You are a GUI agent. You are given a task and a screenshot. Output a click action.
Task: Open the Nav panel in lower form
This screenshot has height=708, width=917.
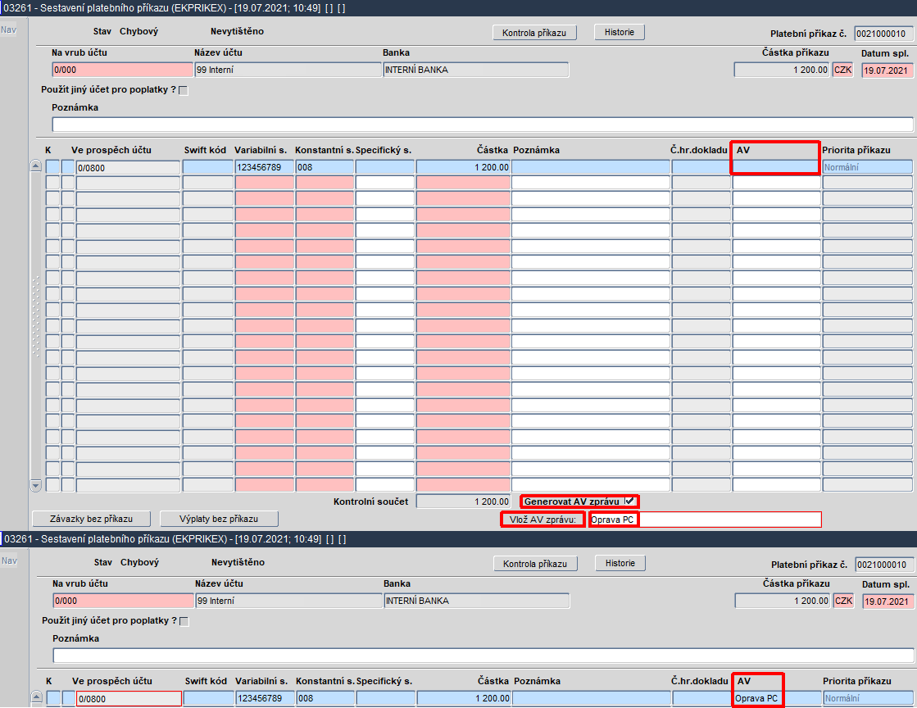pyautogui.click(x=9, y=560)
